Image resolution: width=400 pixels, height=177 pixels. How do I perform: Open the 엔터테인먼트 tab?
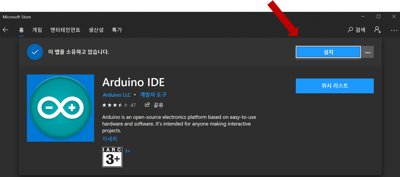point(65,30)
